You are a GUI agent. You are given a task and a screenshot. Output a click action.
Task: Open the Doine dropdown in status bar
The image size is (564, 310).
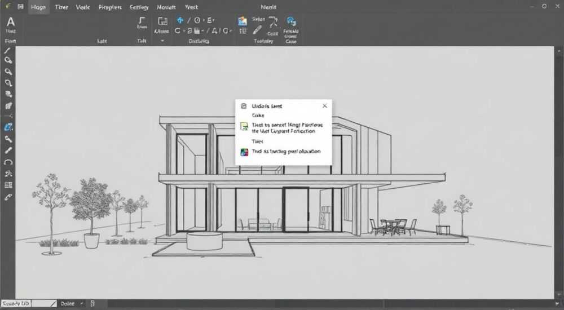point(72,304)
